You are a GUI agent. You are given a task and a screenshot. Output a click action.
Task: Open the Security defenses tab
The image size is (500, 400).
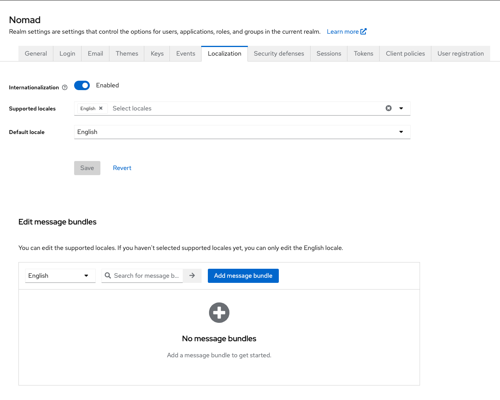[x=279, y=54]
